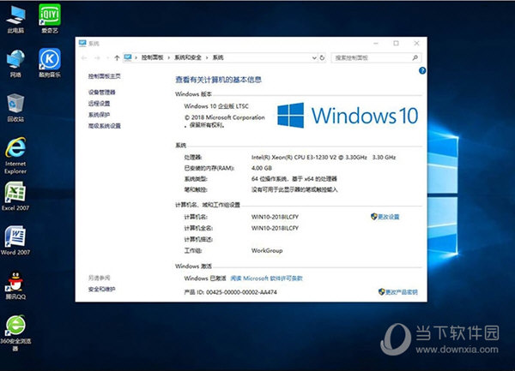The image size is (515, 371).
Task: Open 安全和维护 link in the sidebar
Action: point(102,289)
